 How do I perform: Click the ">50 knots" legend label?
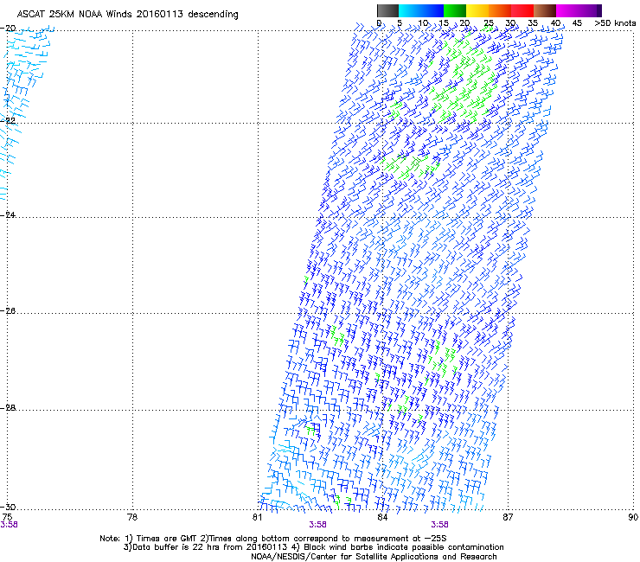tap(615, 23)
